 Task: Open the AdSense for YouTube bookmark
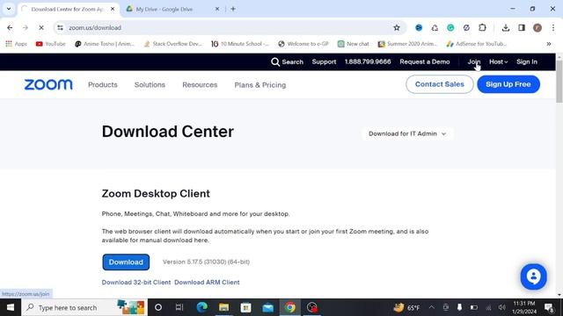point(477,44)
